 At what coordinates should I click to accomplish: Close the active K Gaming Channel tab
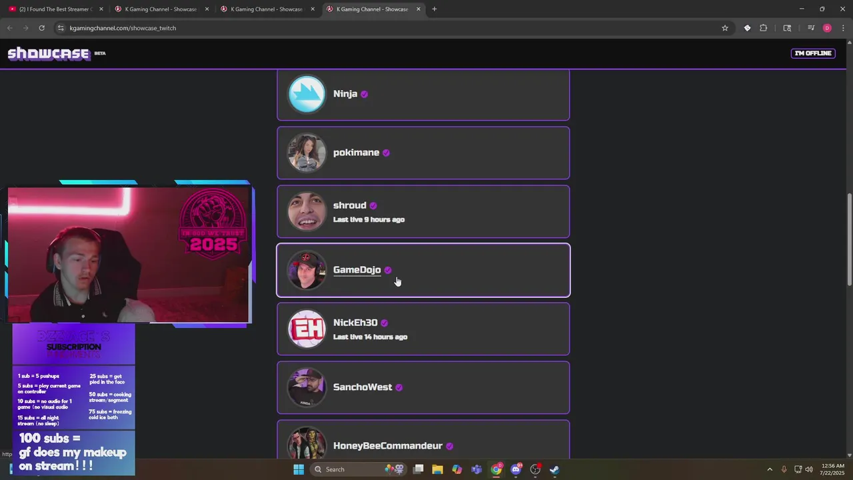click(418, 9)
